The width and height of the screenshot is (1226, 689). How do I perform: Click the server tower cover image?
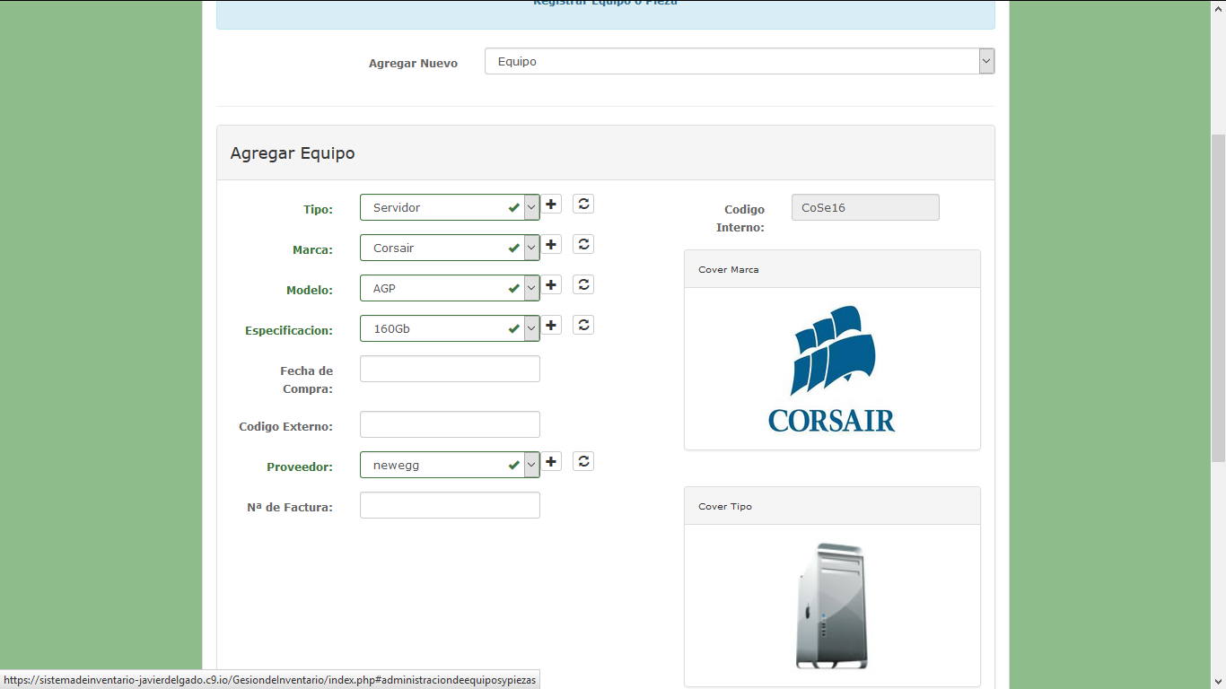(832, 606)
